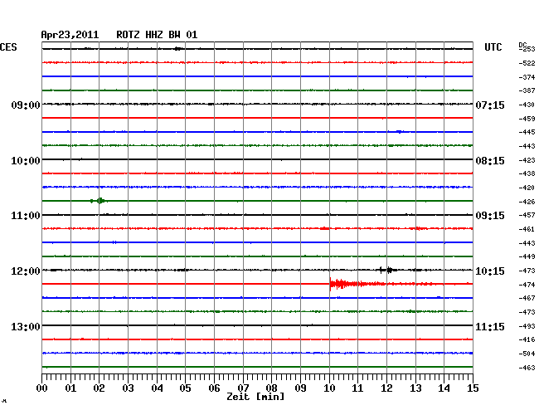The image size is (539, 410).
Task: Click the 15 minute axis label
Action: pyautogui.click(x=473, y=388)
